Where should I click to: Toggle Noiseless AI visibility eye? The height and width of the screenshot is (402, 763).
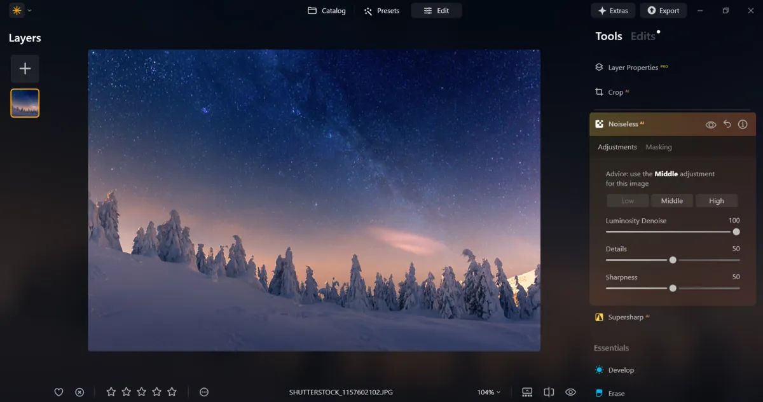click(711, 124)
